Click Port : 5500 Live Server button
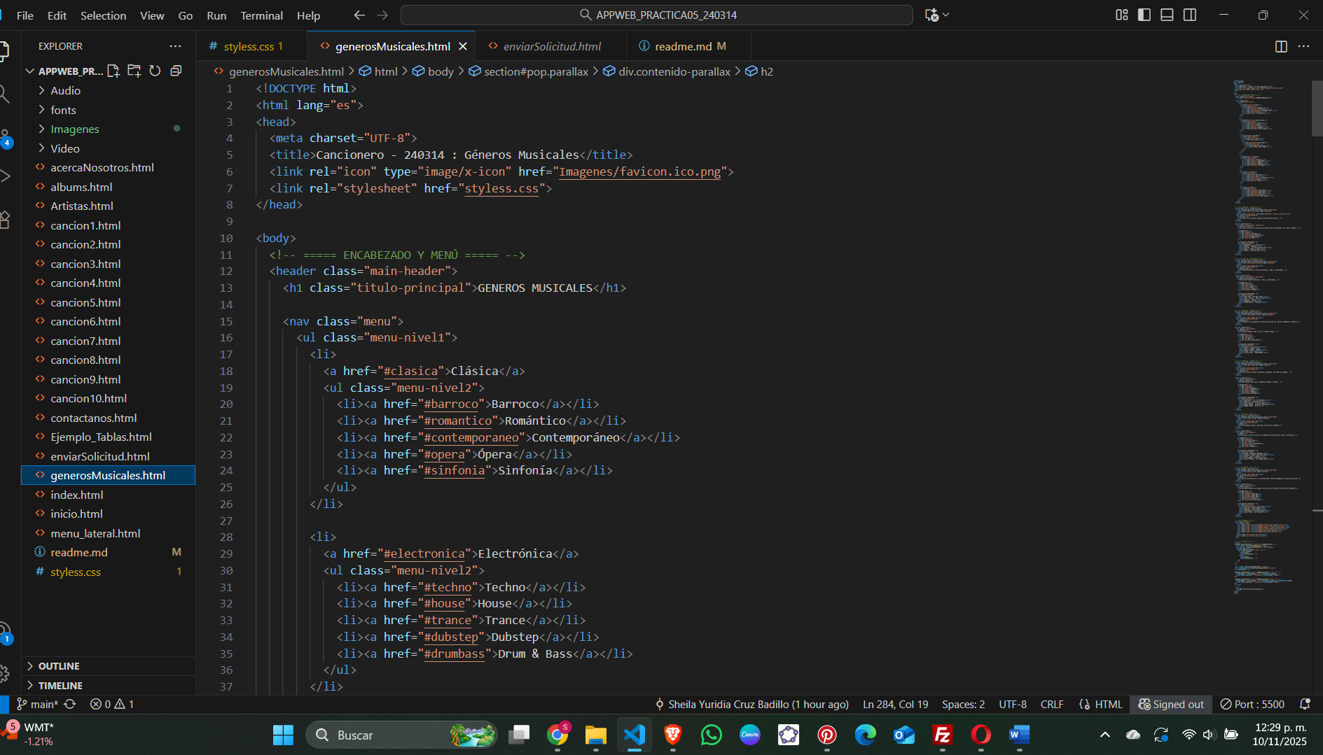The width and height of the screenshot is (1323, 755). pos(1252,704)
